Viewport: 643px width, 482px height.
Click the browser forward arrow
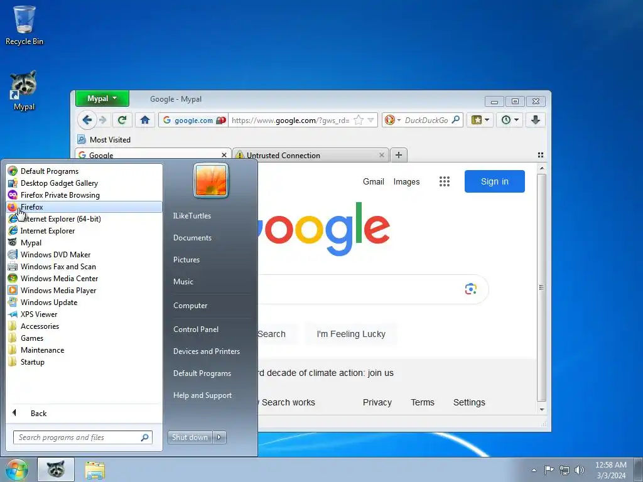click(103, 120)
